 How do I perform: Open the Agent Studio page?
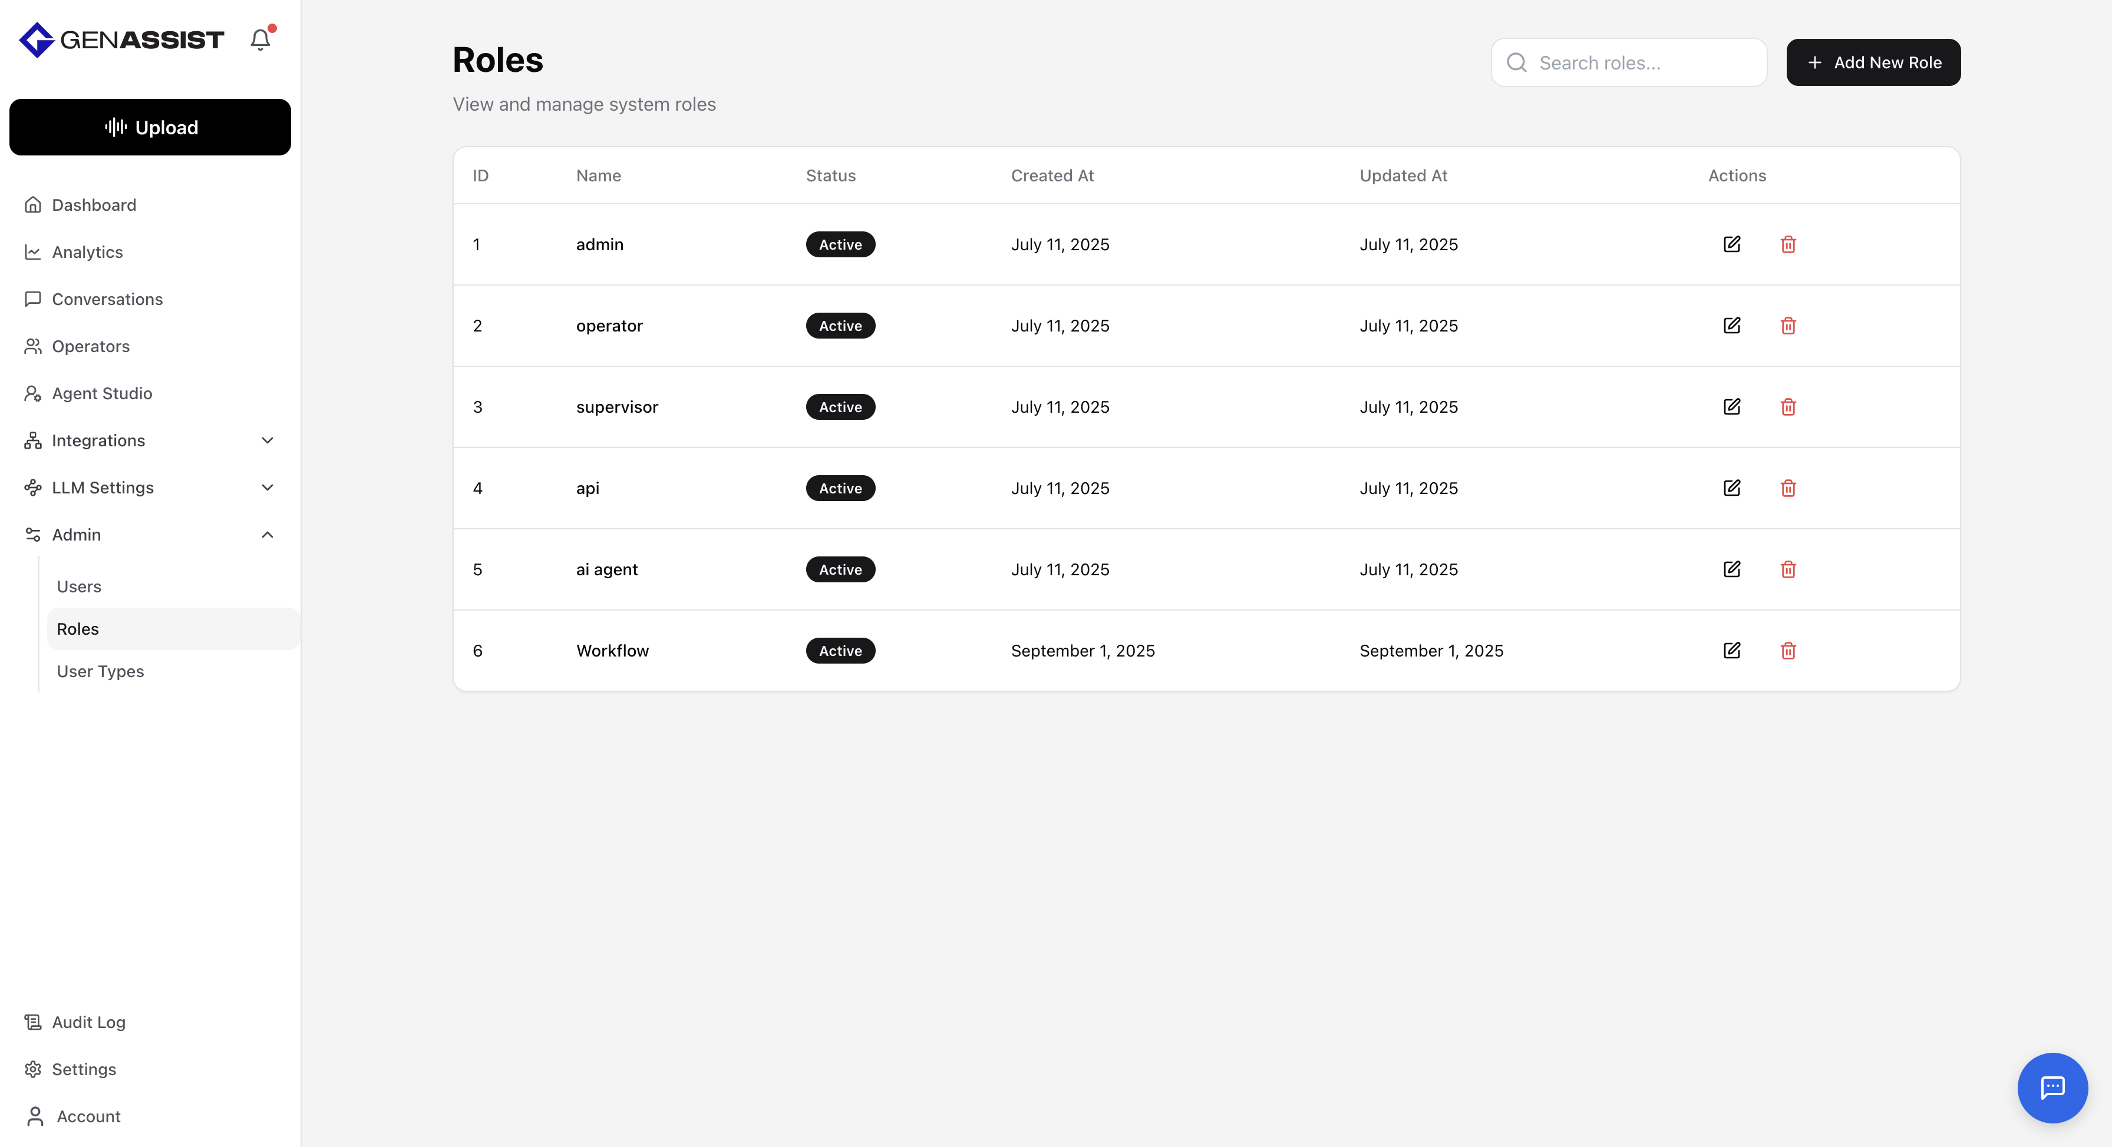[103, 393]
